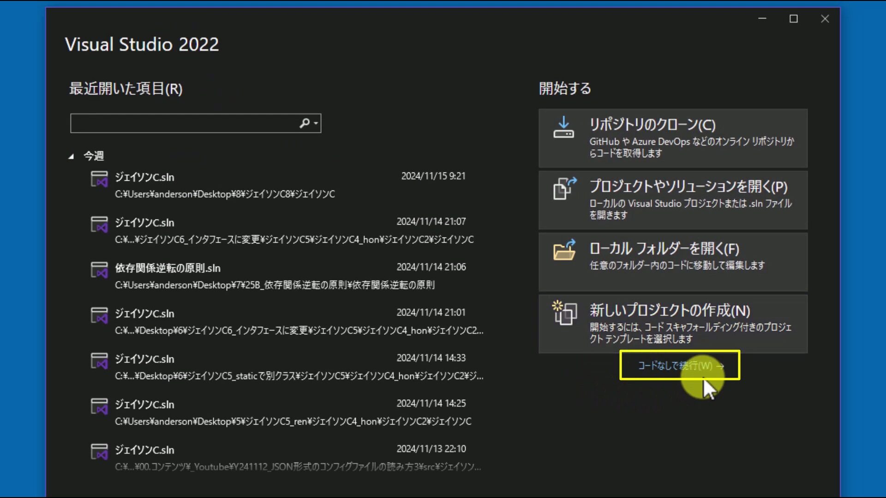This screenshot has height=498, width=886.
Task: Select プロジェクトやソリューションを開く(P) option
Action: [673, 200]
